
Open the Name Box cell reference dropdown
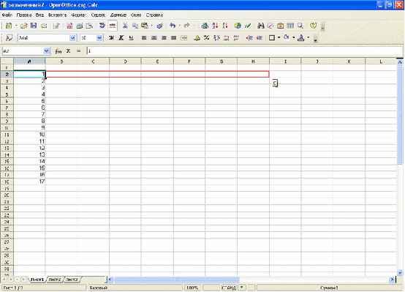(x=47, y=51)
